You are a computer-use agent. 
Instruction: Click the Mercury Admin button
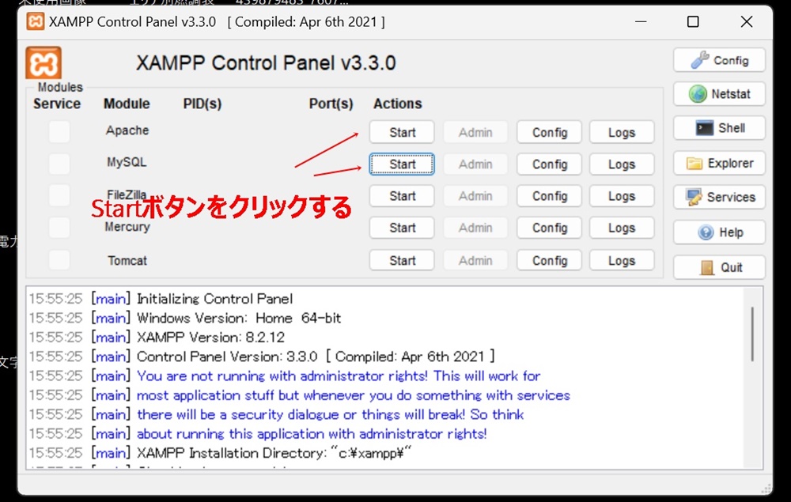475,228
